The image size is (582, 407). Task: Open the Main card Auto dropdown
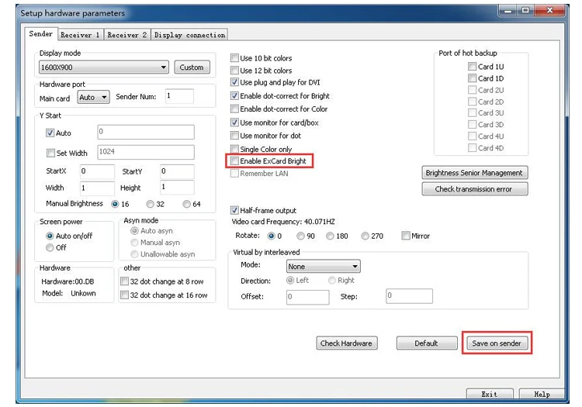tap(93, 97)
